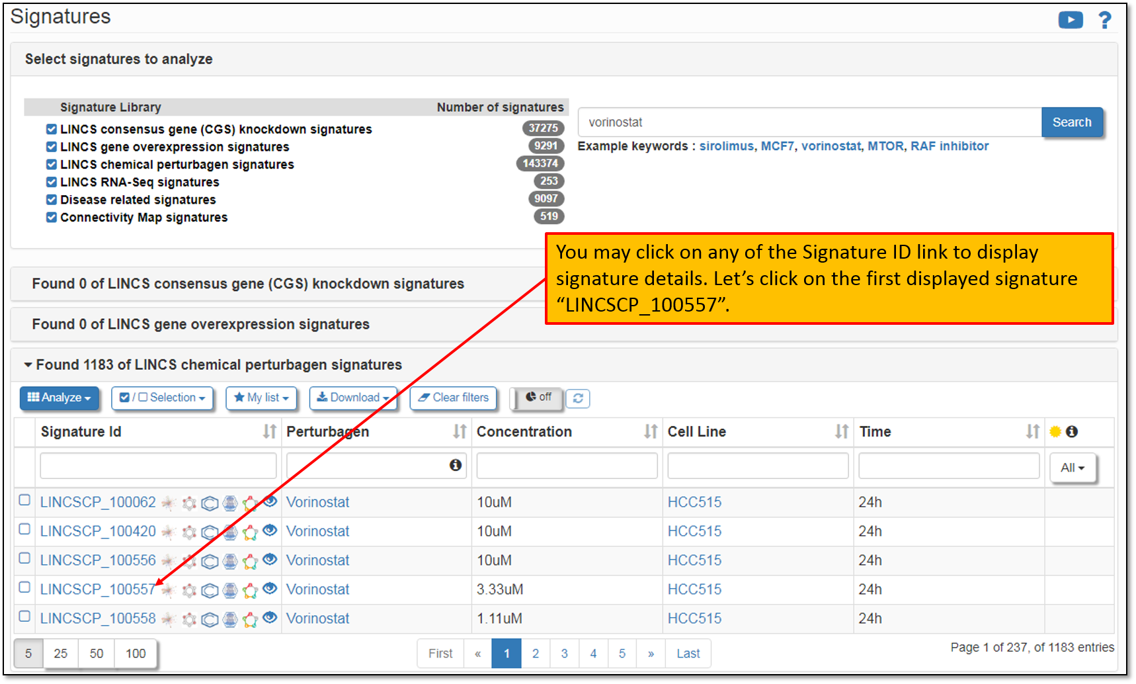The height and width of the screenshot is (684, 1136).
Task: Open signature LINCSCP_100557 link
Action: pyautogui.click(x=97, y=589)
